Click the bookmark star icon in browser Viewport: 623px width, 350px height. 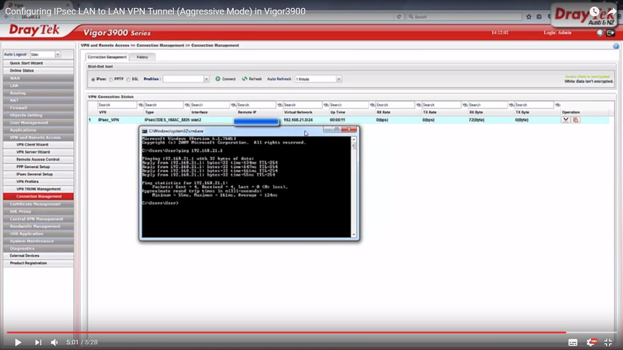(529, 17)
